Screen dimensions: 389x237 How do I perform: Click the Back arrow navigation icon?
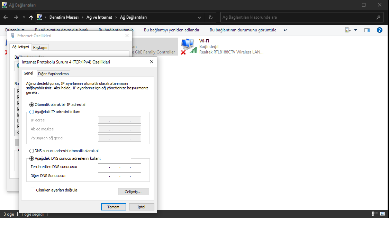(x=6, y=17)
